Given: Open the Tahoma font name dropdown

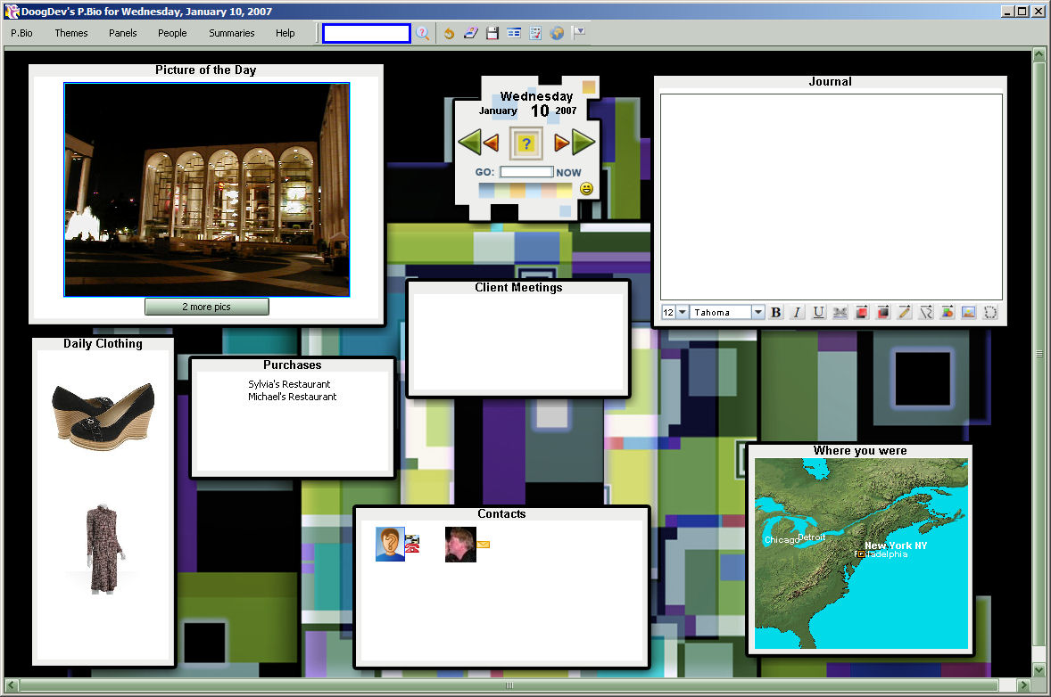Looking at the screenshot, I should pyautogui.click(x=757, y=313).
